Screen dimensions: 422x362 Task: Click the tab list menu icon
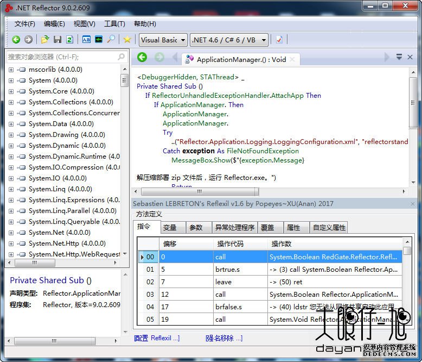pyautogui.click(x=399, y=57)
